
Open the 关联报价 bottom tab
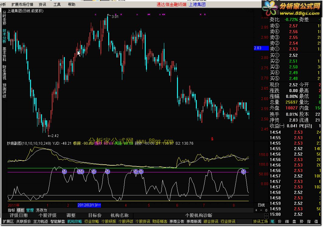point(23,222)
